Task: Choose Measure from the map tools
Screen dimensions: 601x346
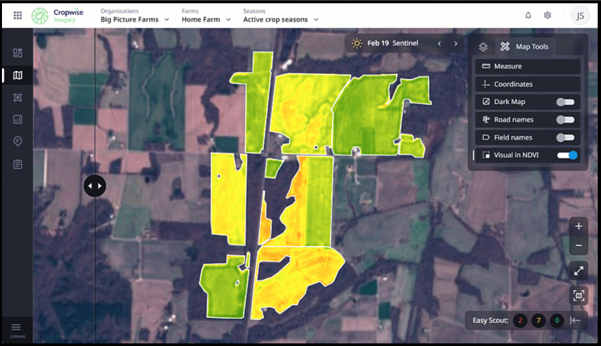Action: tap(528, 67)
